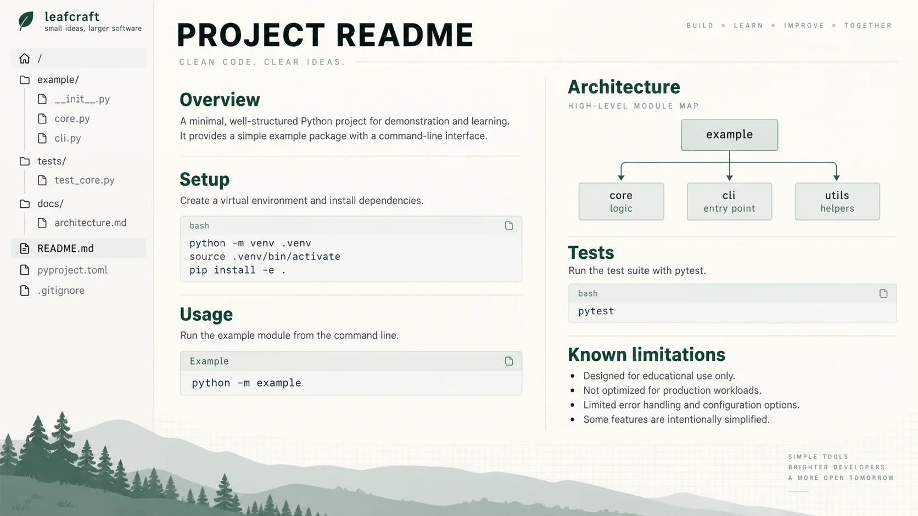Click the file icon beside __init__.py

42,99
